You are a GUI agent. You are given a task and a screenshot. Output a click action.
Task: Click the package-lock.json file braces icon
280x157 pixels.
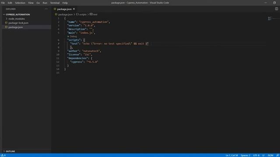tap(6, 23)
